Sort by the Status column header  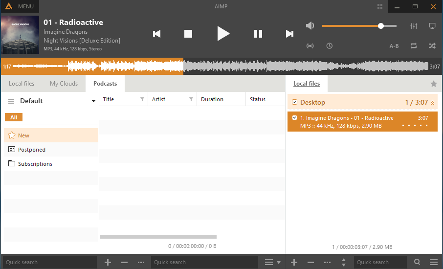(x=266, y=99)
